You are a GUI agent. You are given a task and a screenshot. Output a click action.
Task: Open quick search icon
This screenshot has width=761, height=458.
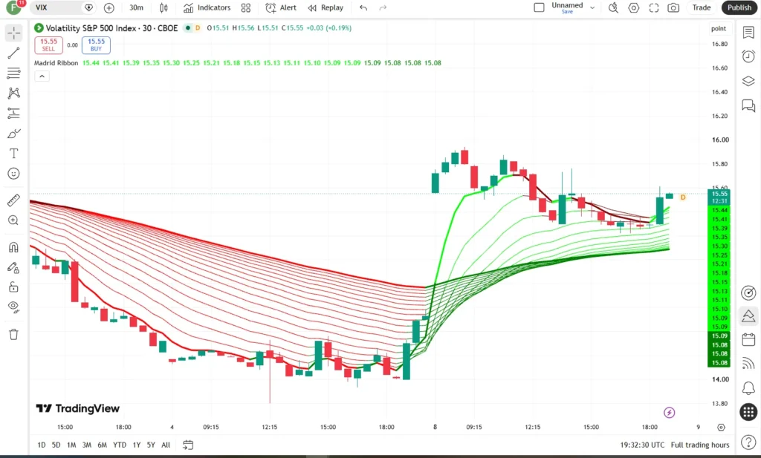[x=613, y=7]
